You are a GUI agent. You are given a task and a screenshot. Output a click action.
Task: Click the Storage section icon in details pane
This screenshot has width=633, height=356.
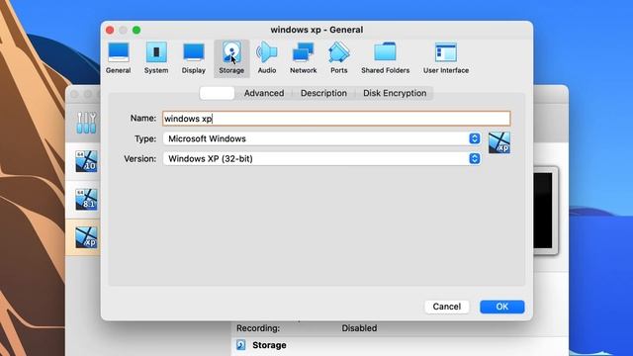pos(241,345)
